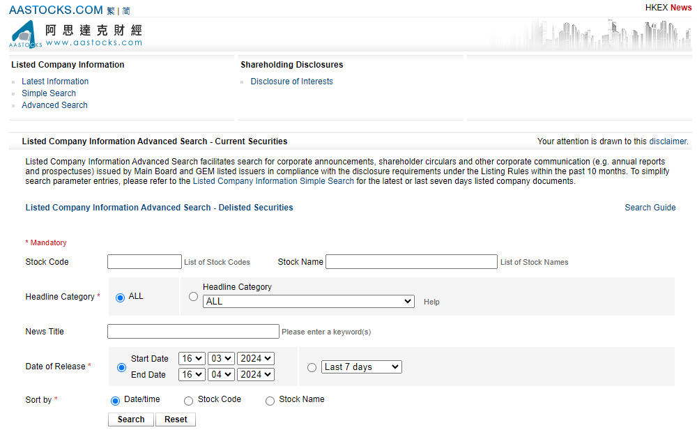Image resolution: width=697 pixels, height=439 pixels.
Task: Open the Simple Search menu item
Action: tap(49, 93)
